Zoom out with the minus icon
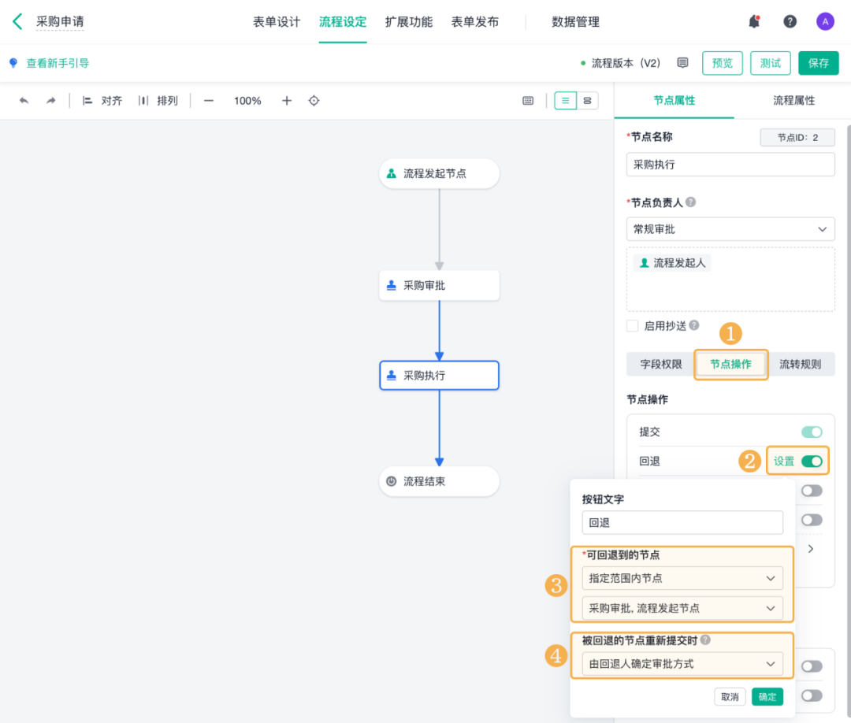Screen dimensions: 851x723 (x=208, y=100)
